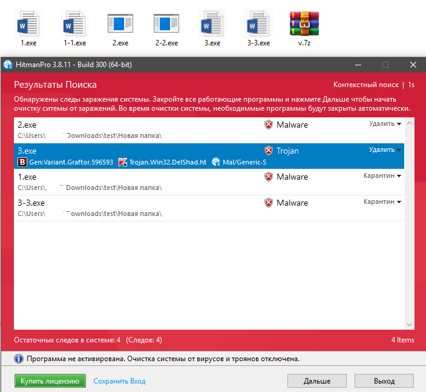
Task: Select the 2-2.exe file icon
Action: pos(166,24)
